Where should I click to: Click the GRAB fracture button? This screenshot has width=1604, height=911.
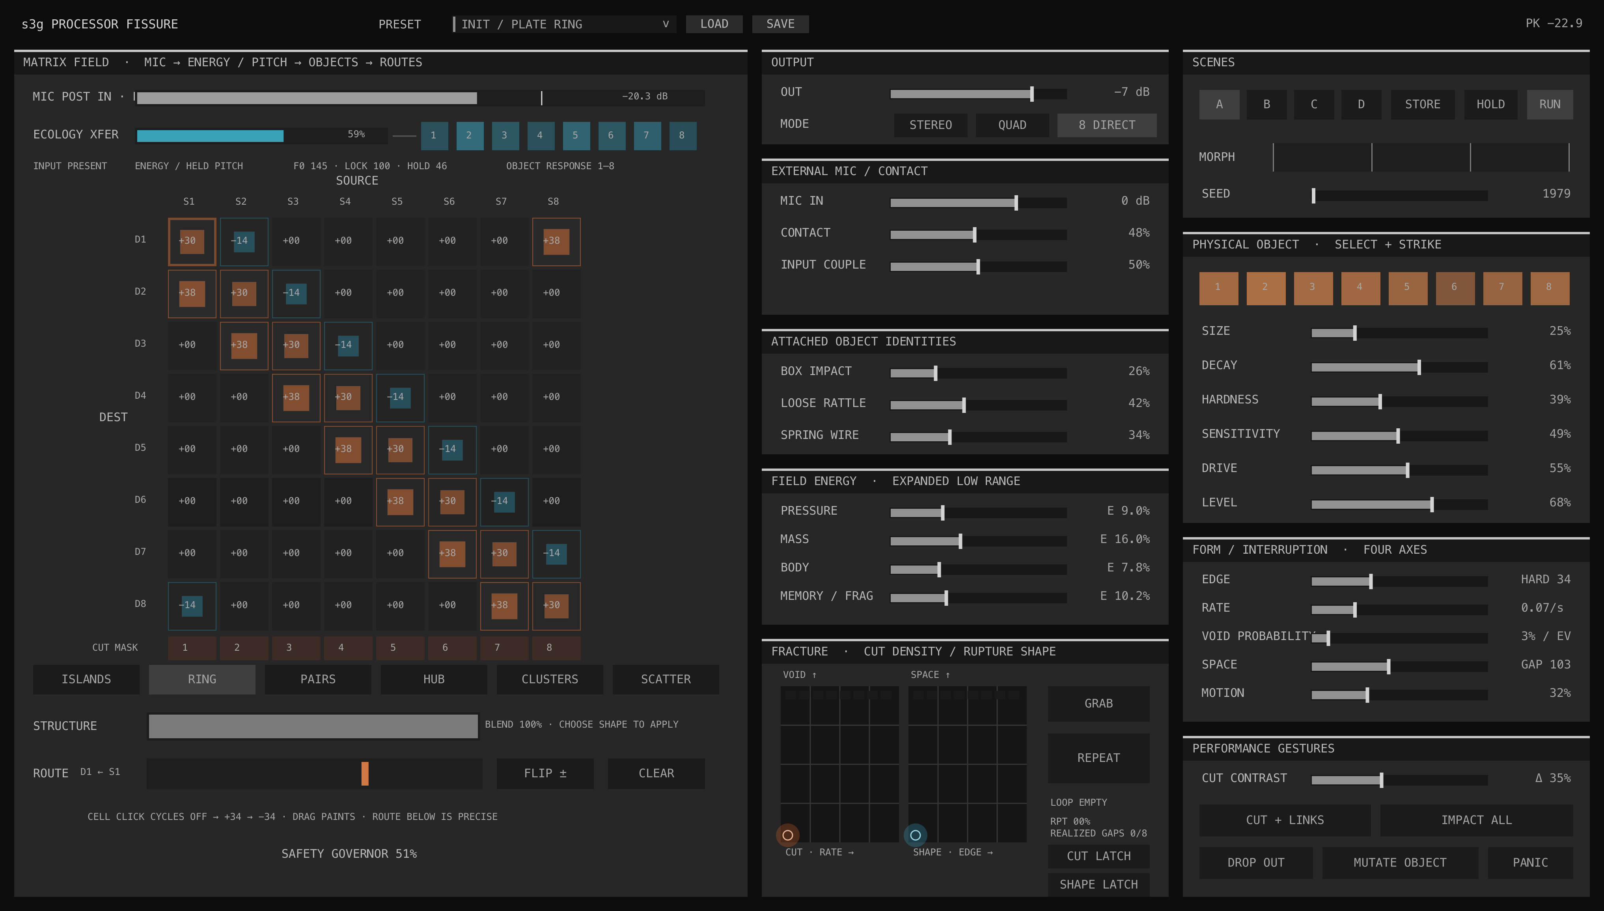click(1099, 704)
